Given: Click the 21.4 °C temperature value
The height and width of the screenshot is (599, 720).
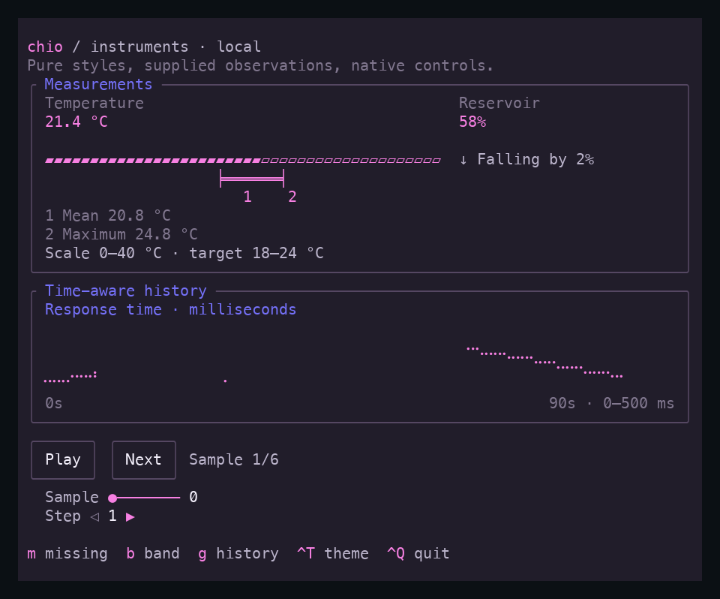Looking at the screenshot, I should [76, 122].
